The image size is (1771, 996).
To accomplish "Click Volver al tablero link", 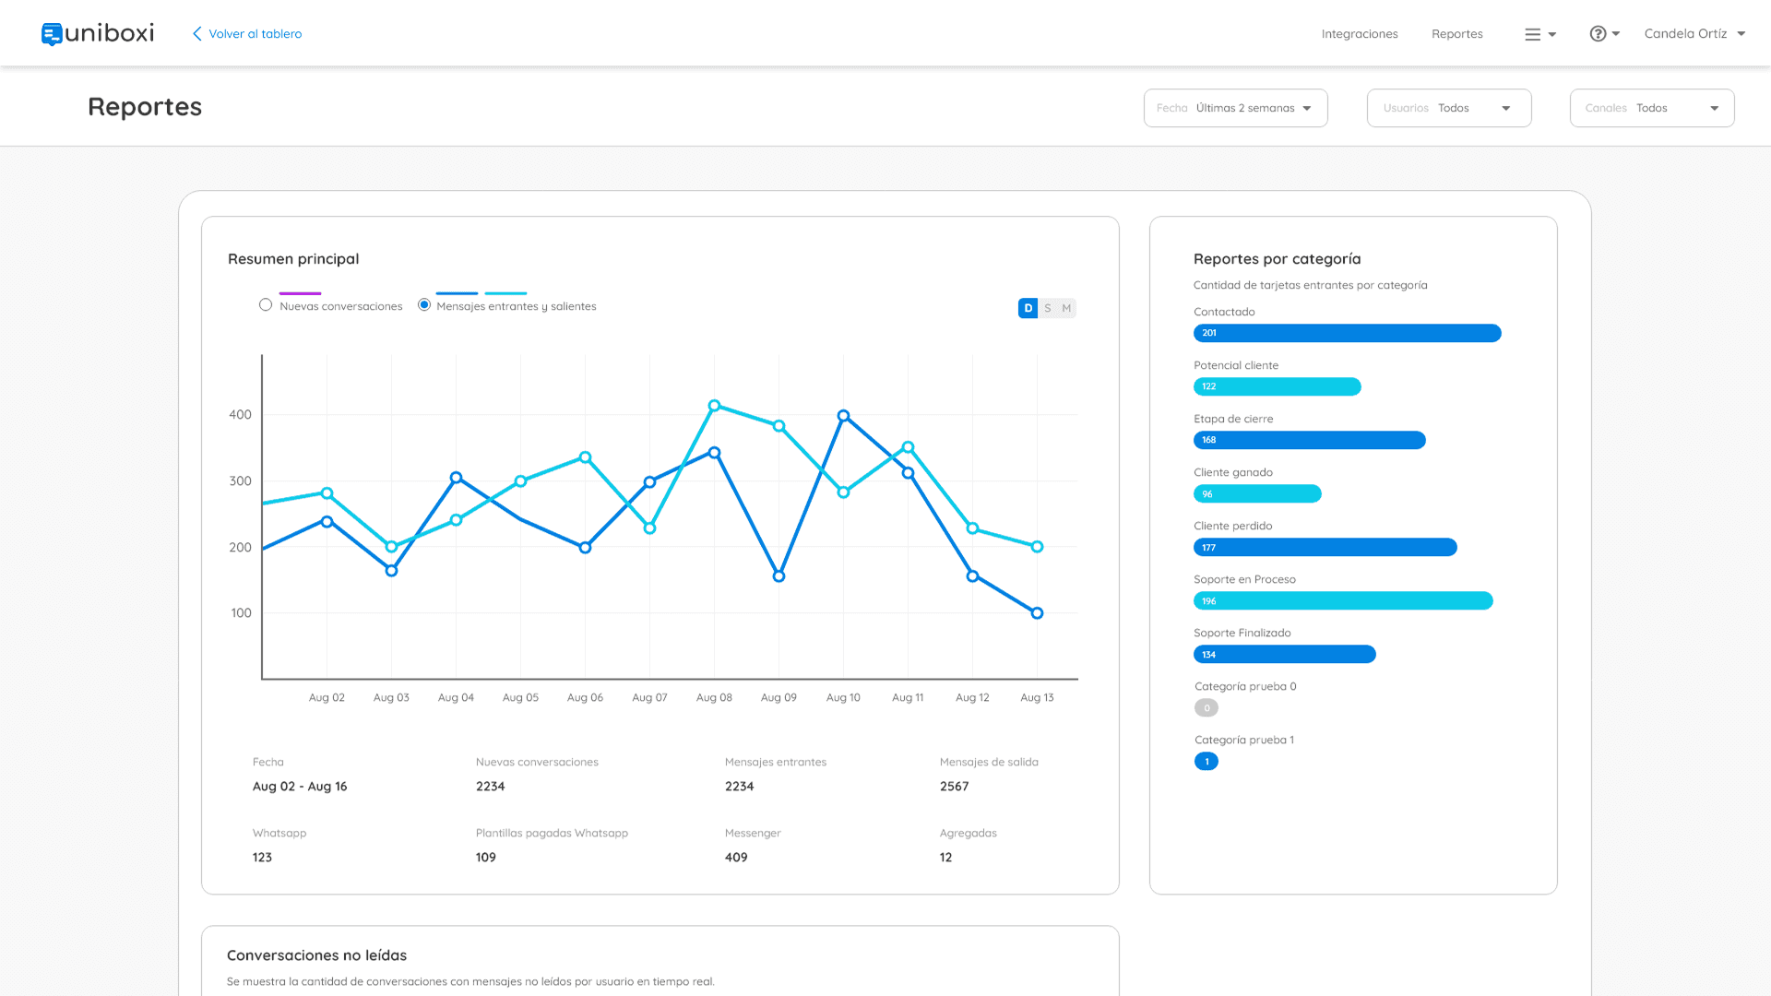I will 256,34.
